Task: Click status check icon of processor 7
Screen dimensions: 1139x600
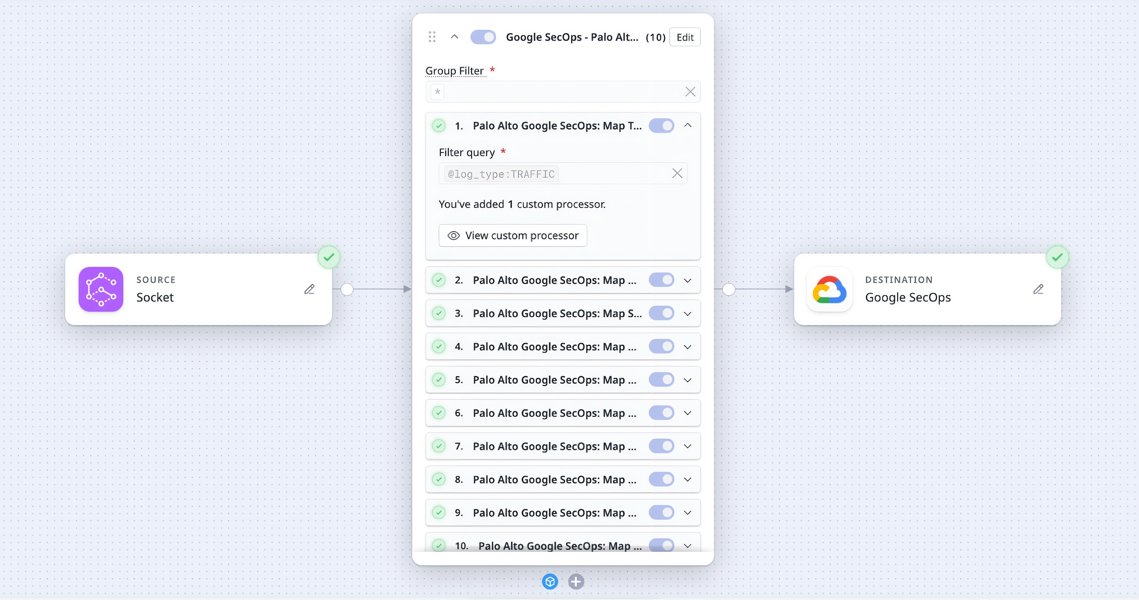Action: pyautogui.click(x=439, y=446)
